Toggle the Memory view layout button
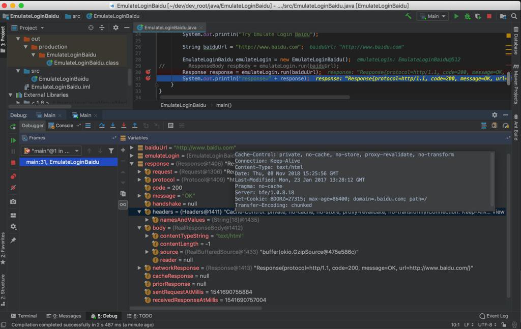 (495, 126)
